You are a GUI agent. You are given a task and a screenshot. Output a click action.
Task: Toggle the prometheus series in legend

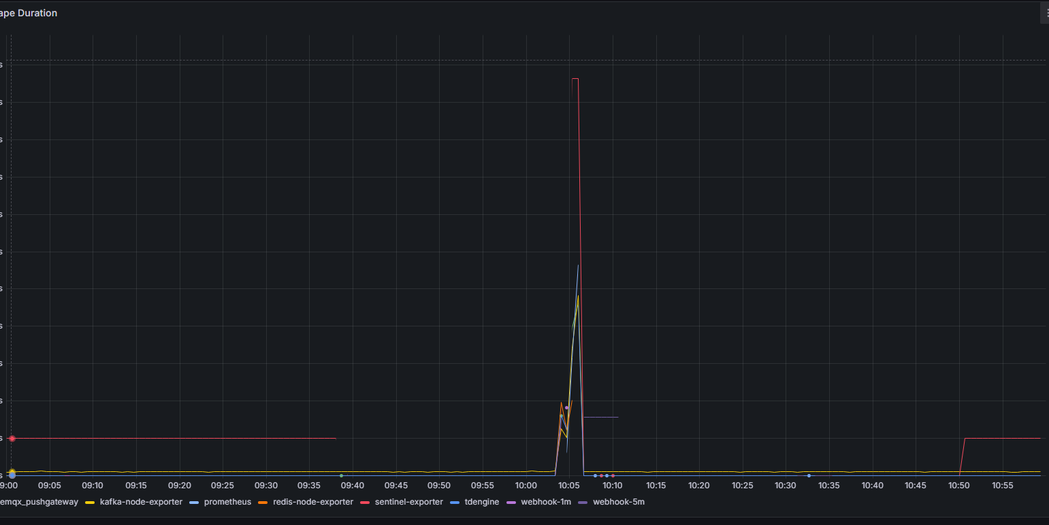click(x=227, y=502)
